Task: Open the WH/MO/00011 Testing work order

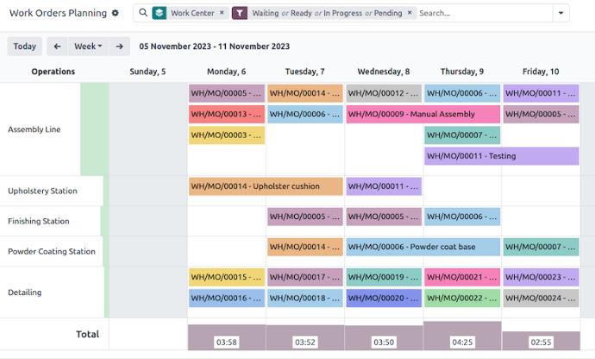Action: (x=501, y=156)
